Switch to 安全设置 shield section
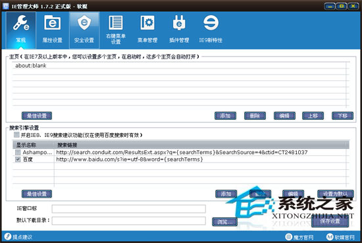 [84, 30]
